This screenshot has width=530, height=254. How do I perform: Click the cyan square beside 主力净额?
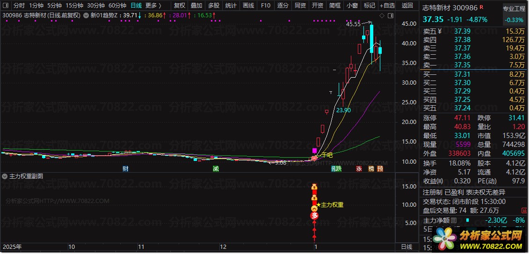pos(467,220)
